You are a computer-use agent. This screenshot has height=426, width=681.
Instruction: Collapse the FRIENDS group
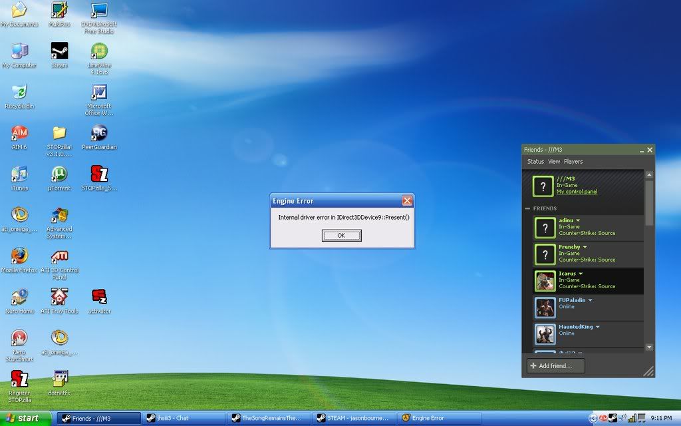point(527,208)
